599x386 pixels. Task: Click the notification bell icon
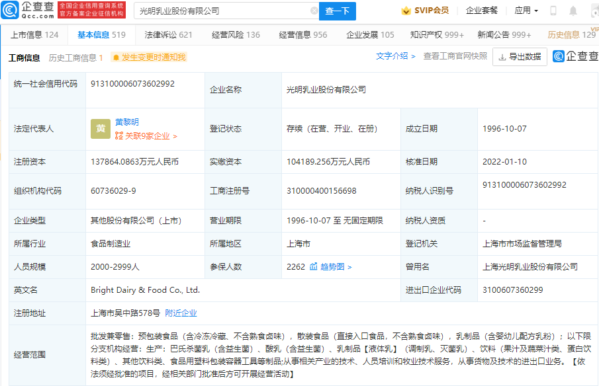point(572,11)
